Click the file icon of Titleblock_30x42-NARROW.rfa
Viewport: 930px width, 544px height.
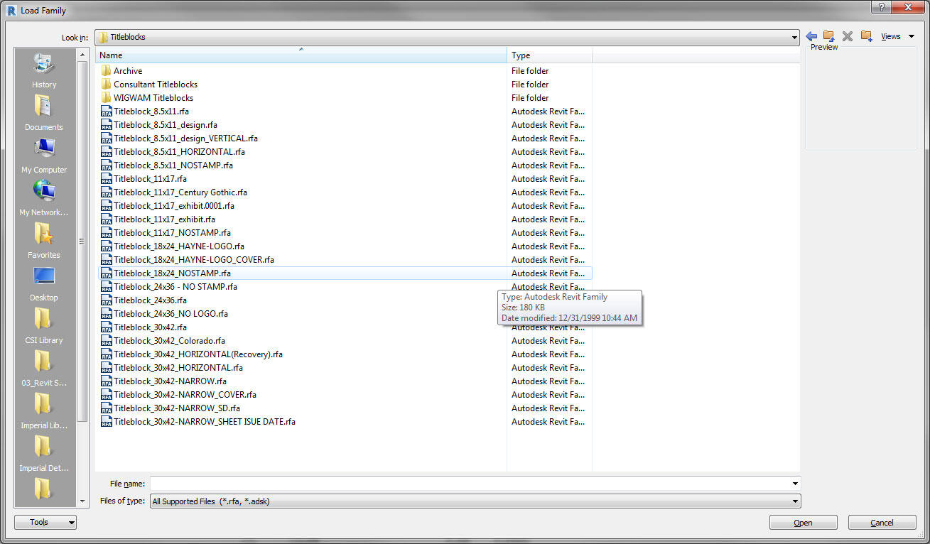tap(107, 381)
